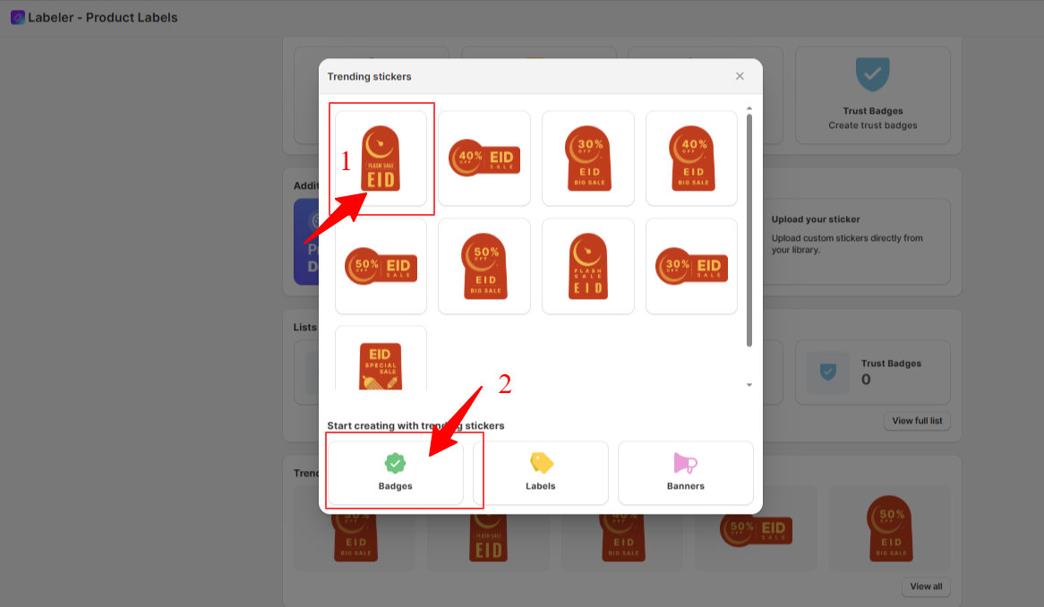The width and height of the screenshot is (1044, 607).
Task: Select the vertical FLASH SALE E I D sticker
Action: point(588,266)
